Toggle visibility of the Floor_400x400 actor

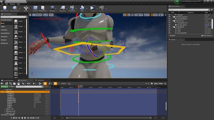170,33
